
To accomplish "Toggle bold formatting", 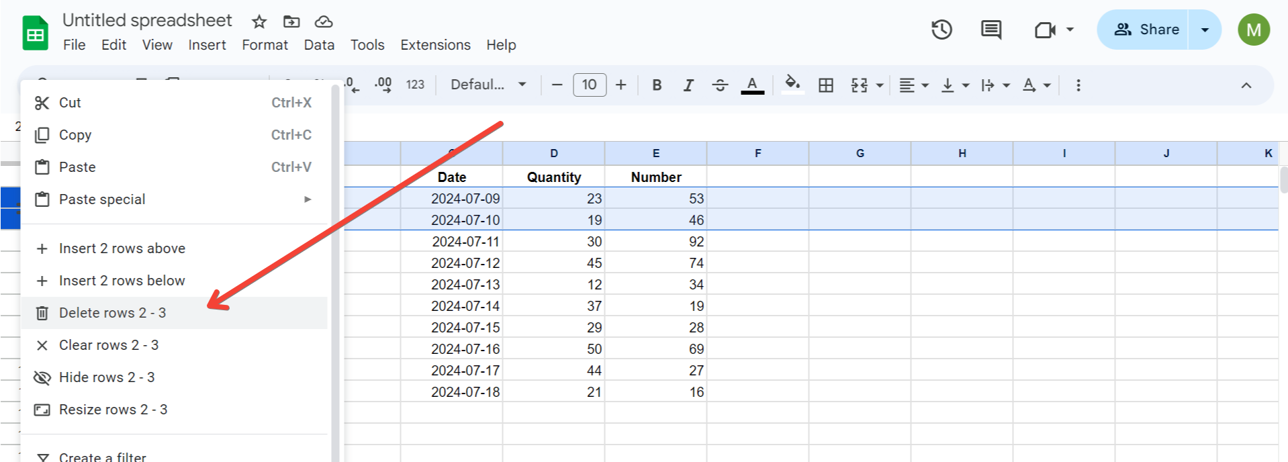I will coord(657,85).
